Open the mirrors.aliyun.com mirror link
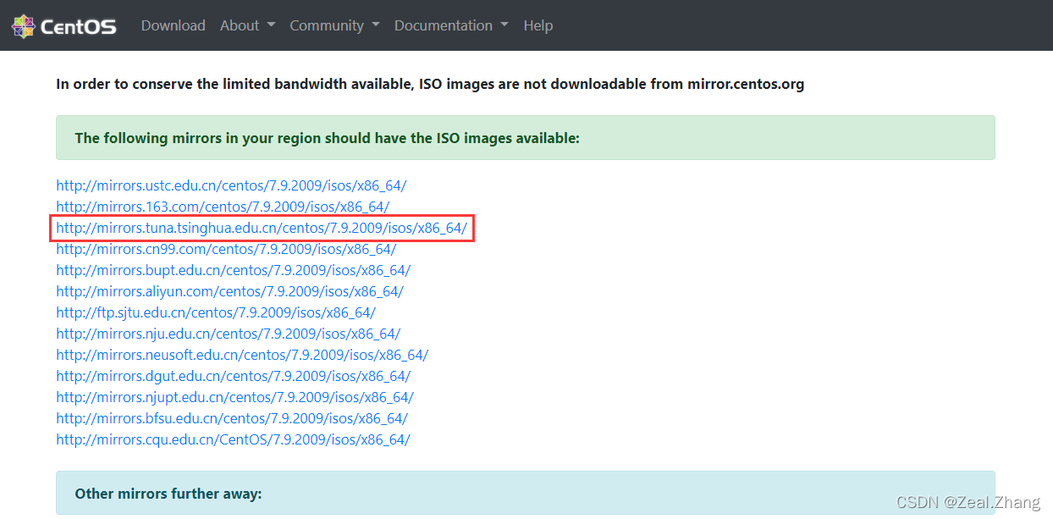The width and height of the screenshot is (1053, 519). 229,291
